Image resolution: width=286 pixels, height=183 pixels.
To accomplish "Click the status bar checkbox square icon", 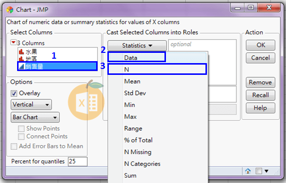I will tap(259, 171).
